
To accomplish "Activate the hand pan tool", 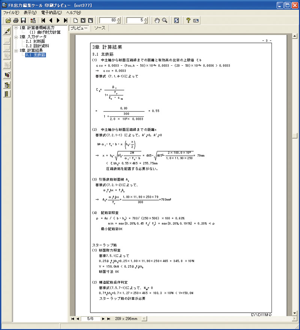I will pos(157,20).
